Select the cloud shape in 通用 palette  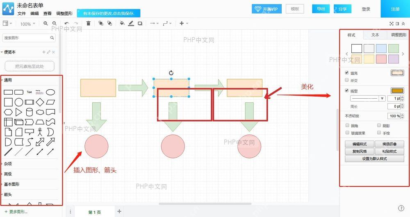click(40, 112)
